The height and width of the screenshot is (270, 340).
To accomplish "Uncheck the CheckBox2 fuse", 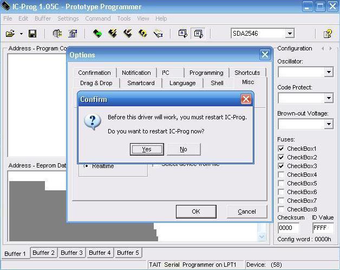I will click(x=281, y=157).
